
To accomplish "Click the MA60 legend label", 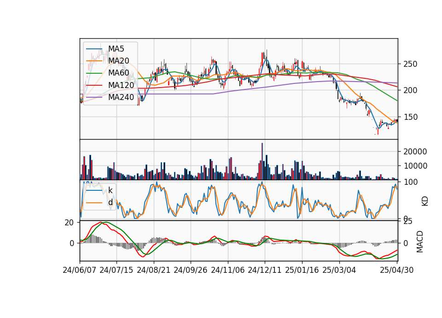I will click(x=119, y=73).
